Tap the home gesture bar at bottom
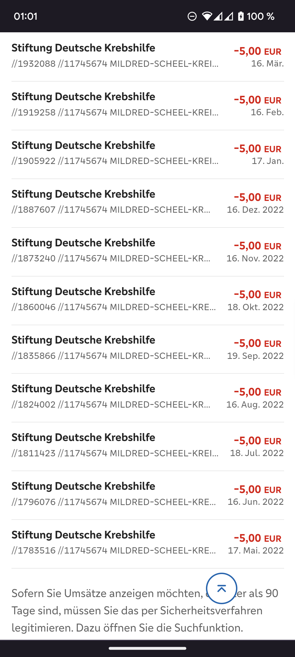The width and height of the screenshot is (295, 657). point(147,648)
